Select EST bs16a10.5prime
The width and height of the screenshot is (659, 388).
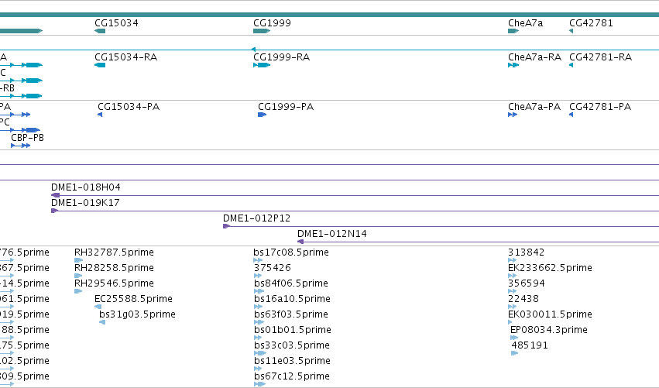pyautogui.click(x=292, y=299)
